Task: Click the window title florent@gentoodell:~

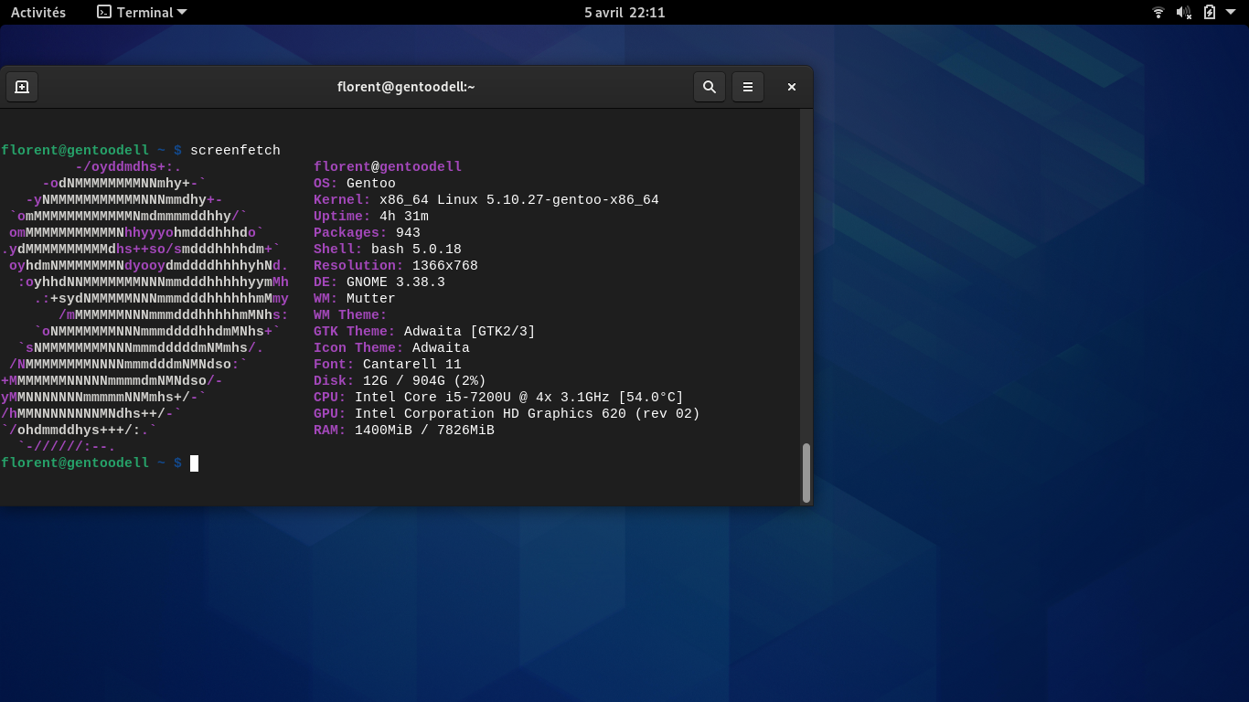Action: 405,87
